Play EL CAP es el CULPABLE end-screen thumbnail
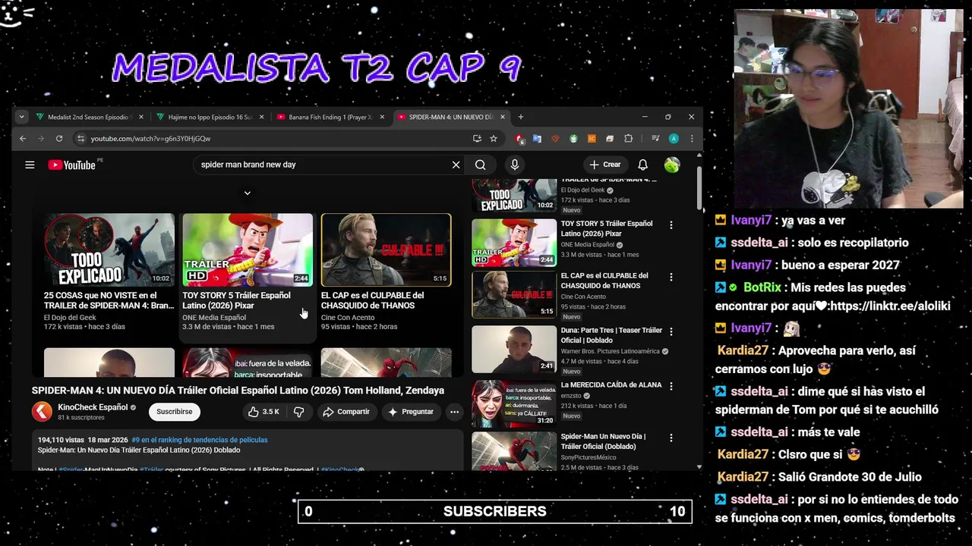Screen dimensions: 972x546 pyautogui.click(x=386, y=249)
